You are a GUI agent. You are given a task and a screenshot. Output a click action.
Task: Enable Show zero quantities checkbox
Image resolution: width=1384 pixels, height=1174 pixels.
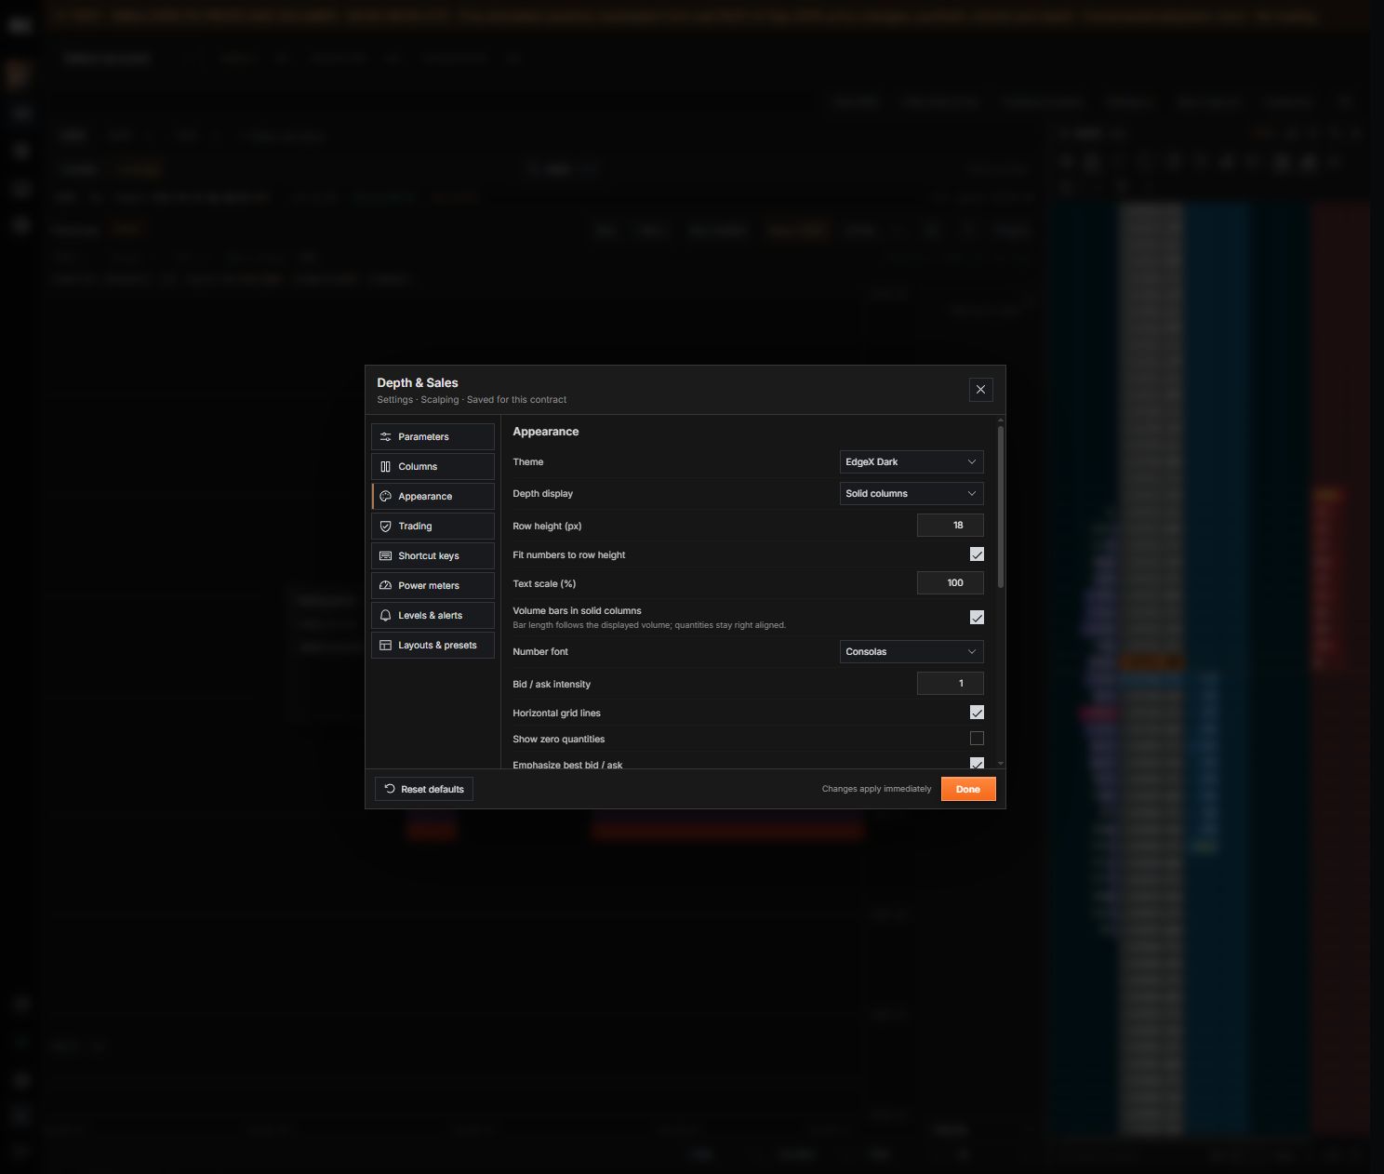977,739
